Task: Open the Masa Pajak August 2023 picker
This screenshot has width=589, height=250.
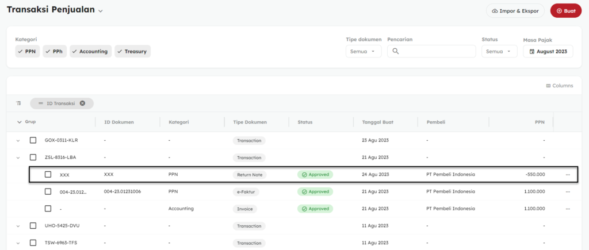Action: point(548,51)
